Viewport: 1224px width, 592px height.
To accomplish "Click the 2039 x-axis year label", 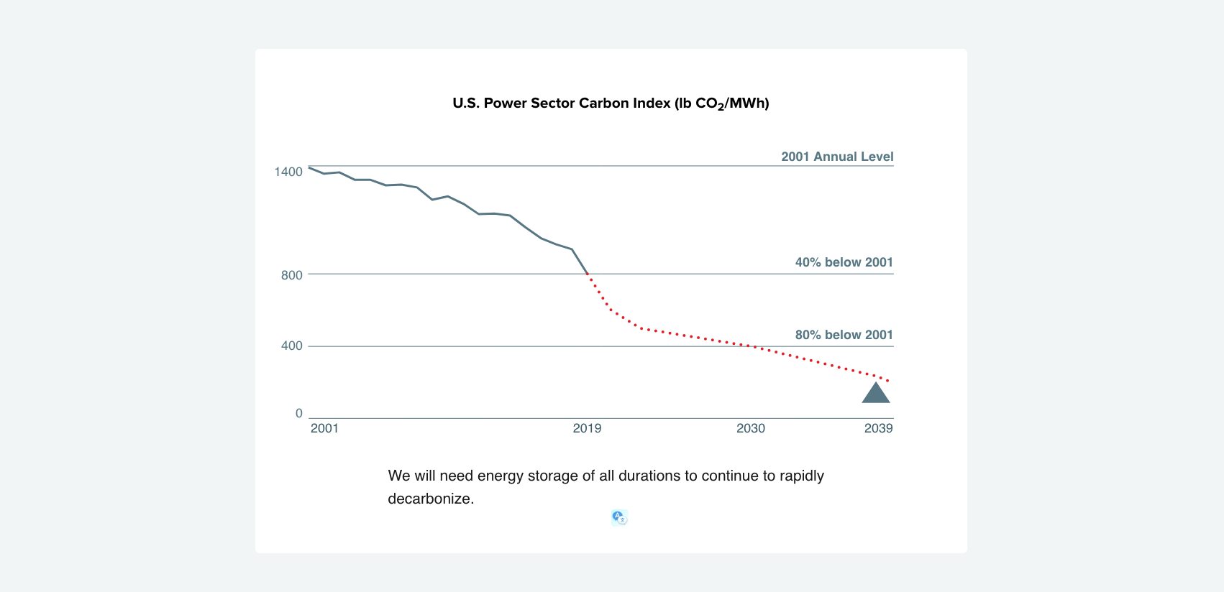I will 878,428.
